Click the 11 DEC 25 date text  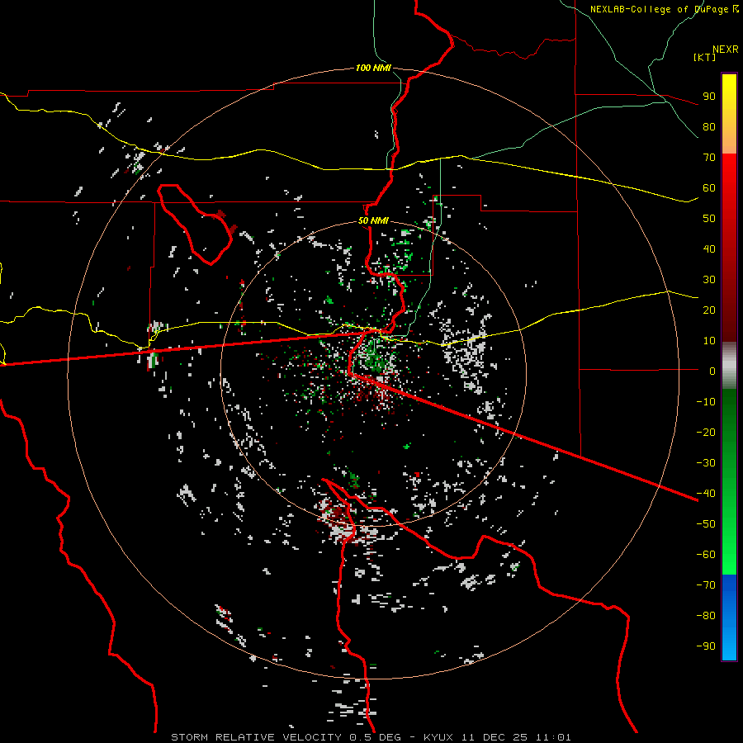(x=495, y=737)
